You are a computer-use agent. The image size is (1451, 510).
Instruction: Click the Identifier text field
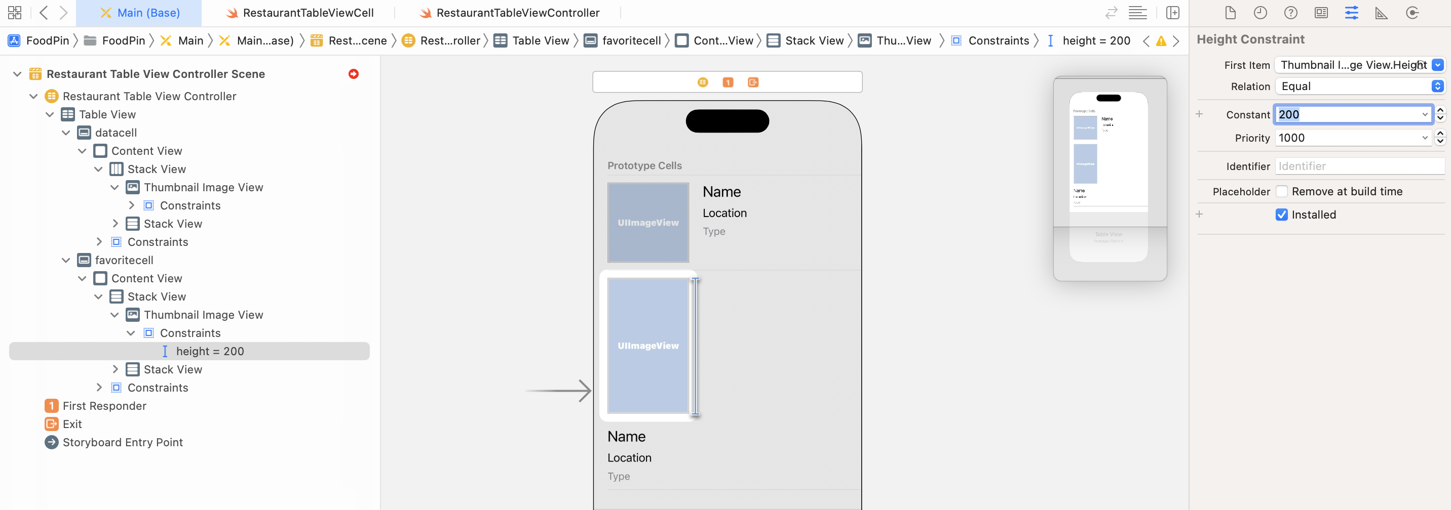1359,166
